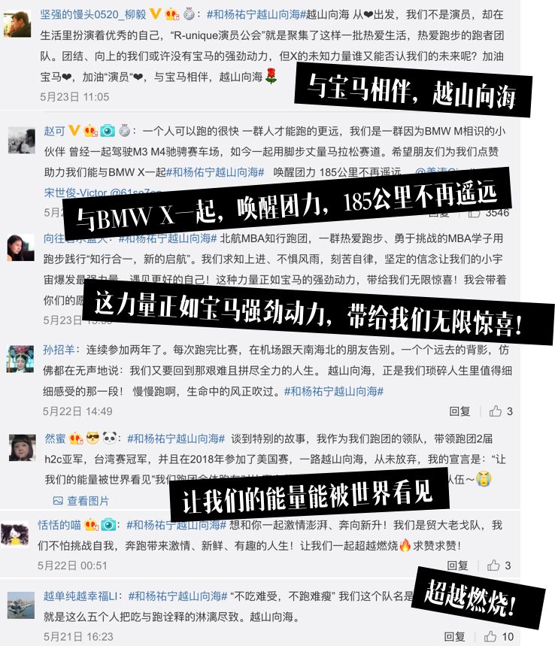This screenshot has height=646, width=555.
Task: Open 坚强的馒头0520_柳毅's profile avatar
Action: tap(17, 25)
